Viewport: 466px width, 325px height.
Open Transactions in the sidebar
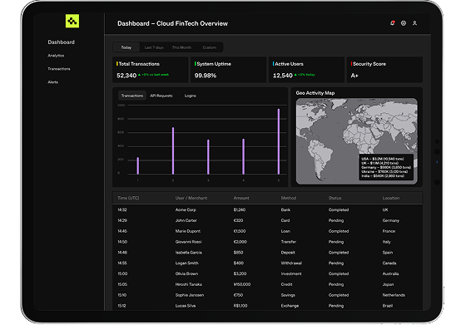click(x=59, y=69)
